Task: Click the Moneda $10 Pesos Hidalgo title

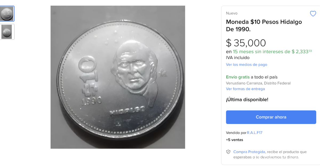Action: point(264,26)
